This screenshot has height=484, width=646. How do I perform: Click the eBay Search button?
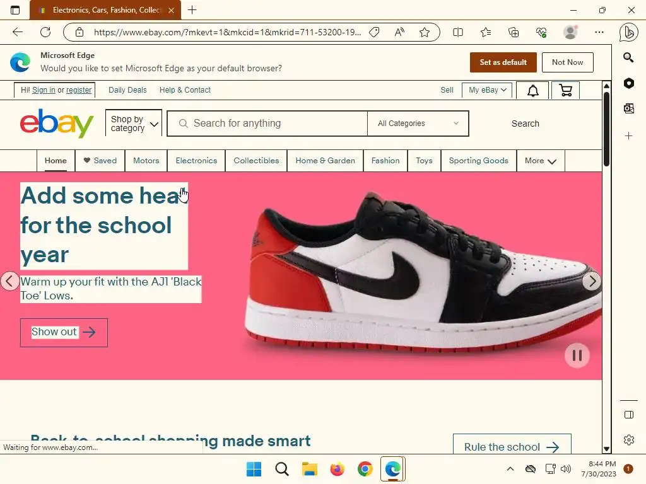(526, 124)
